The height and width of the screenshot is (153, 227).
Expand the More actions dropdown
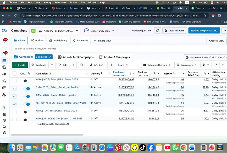pyautogui.click(x=123, y=65)
